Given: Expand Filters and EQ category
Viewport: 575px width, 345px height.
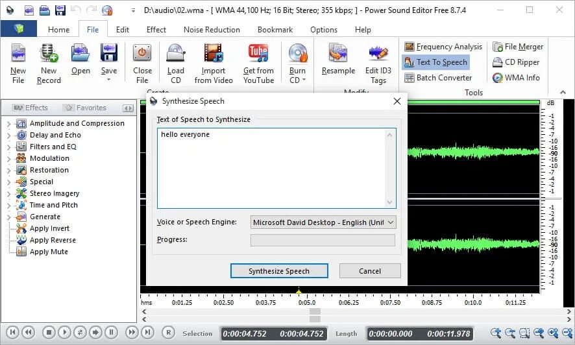Looking at the screenshot, I should tap(9, 147).
